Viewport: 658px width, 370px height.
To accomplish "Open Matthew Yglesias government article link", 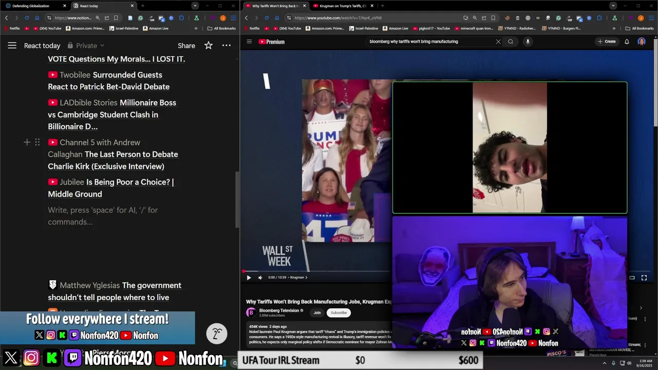I will click(x=115, y=291).
